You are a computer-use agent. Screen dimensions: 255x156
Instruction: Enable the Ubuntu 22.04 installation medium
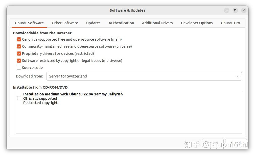coord(19,98)
